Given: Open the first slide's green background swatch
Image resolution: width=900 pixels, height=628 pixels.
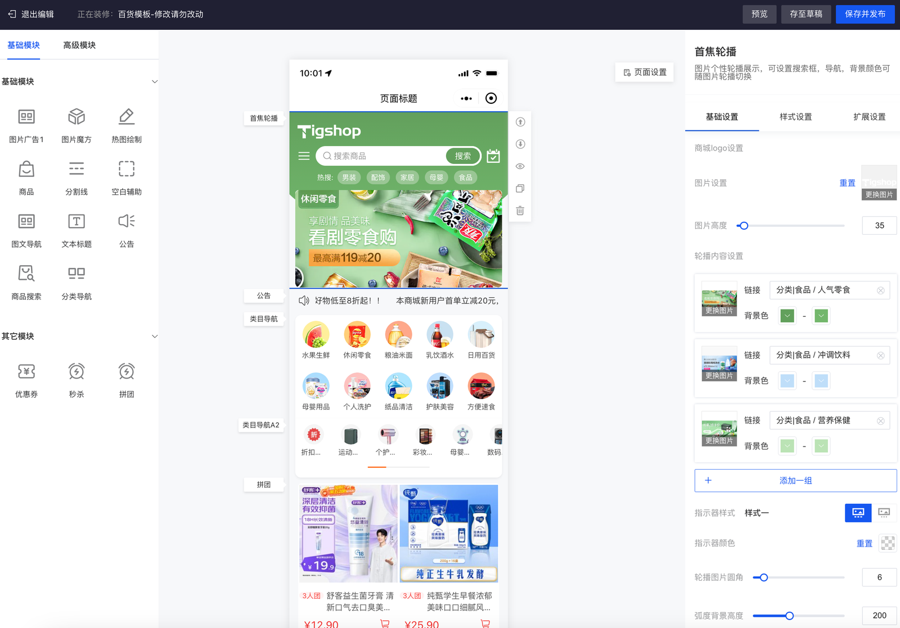Looking at the screenshot, I should click(x=787, y=316).
